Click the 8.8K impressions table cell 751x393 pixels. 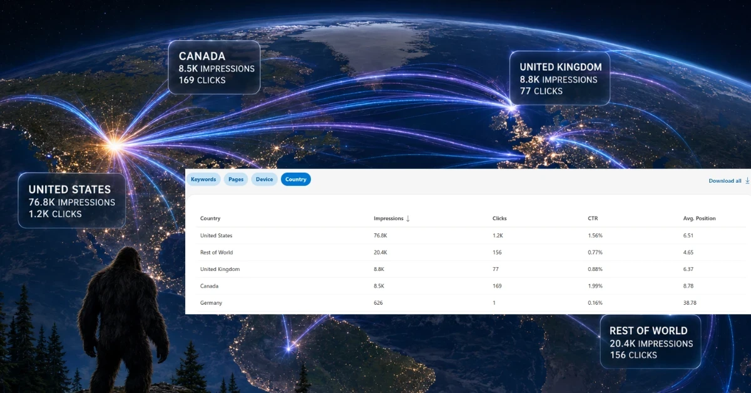click(x=379, y=269)
